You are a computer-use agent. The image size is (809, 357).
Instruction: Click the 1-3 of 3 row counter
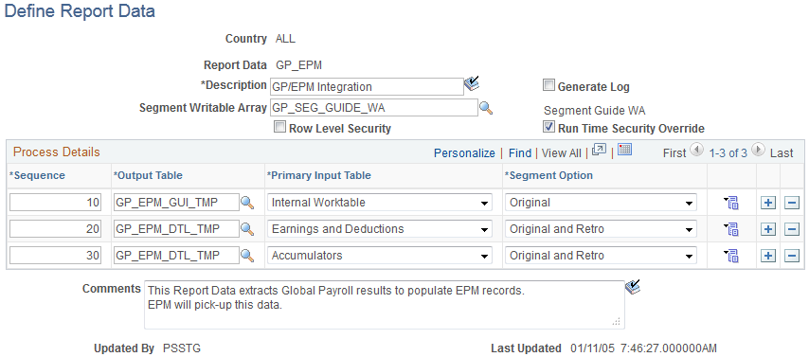coord(728,152)
